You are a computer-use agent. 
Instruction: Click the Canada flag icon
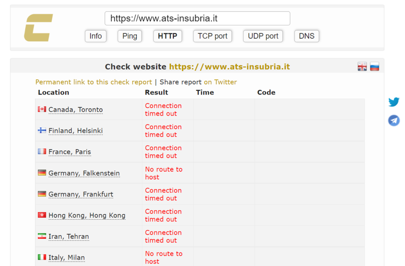[42, 109]
